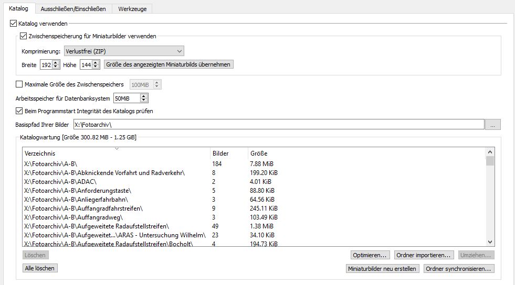
Task: Increase Arbeitsspeicher für Datenbanksystem value
Action: (144, 96)
